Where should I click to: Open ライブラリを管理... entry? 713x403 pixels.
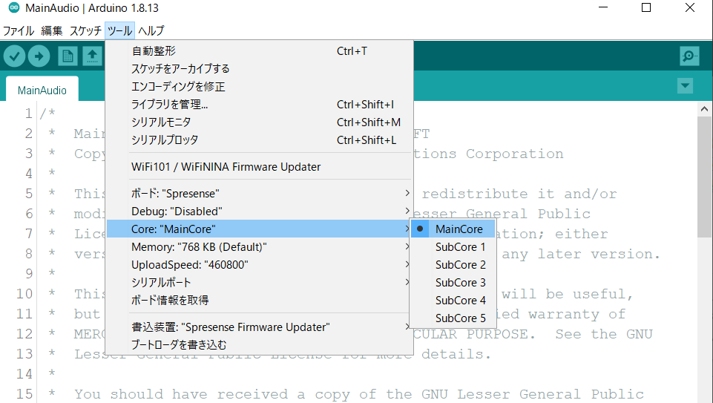click(260, 104)
